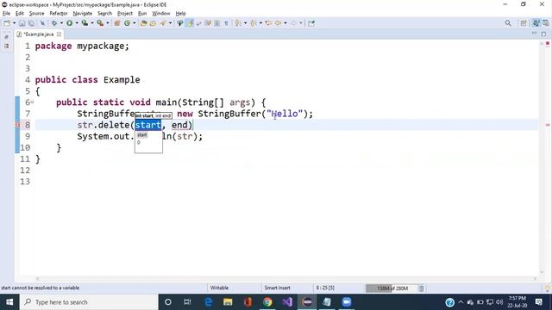Click the Pin Editor toolbar icon
The width and height of the screenshot is (552, 310).
tap(311, 23)
